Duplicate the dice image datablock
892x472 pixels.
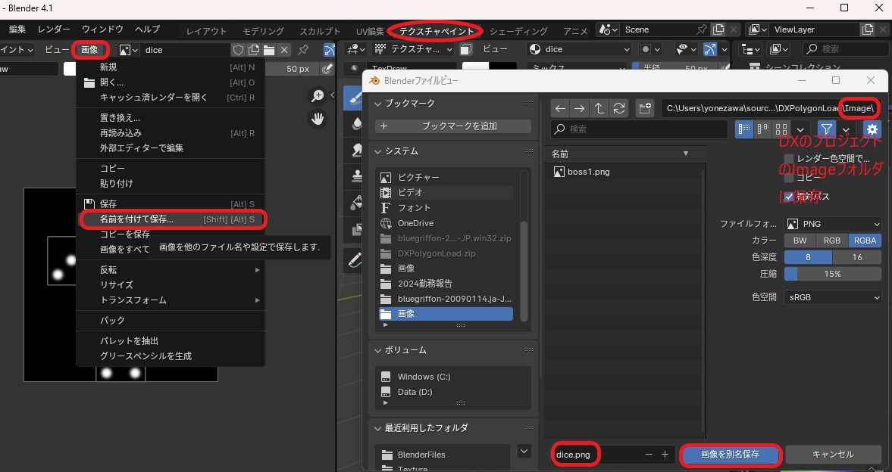point(254,50)
